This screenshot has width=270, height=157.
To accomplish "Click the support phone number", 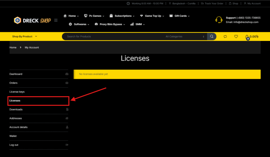I will [x=248, y=18].
